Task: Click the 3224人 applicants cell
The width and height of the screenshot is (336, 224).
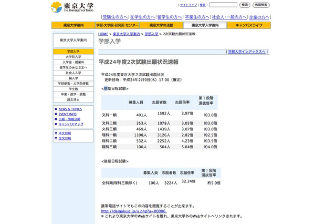Action: coord(171,183)
